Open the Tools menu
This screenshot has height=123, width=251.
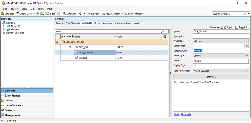pyautogui.click(x=41, y=9)
